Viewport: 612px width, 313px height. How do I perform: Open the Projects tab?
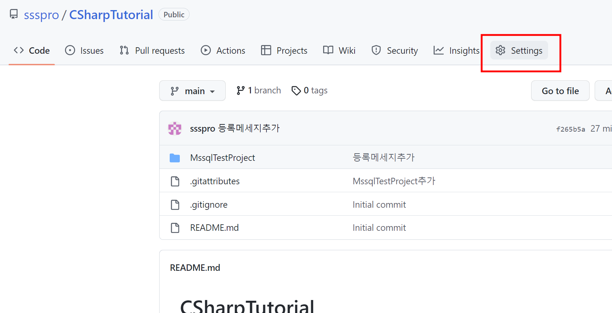point(284,50)
